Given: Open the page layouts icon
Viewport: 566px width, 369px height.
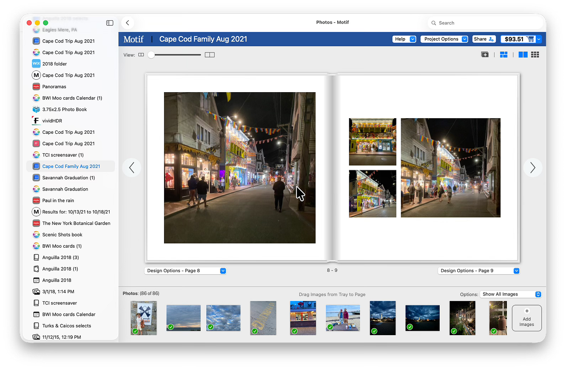Looking at the screenshot, I should (504, 55).
